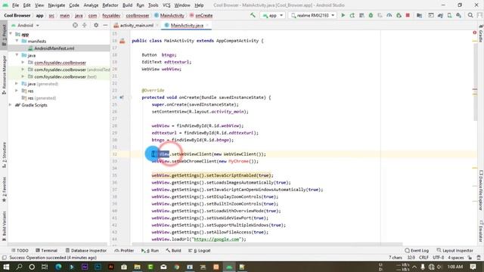484x272 pixels.
Task: Click the Collapse All icon in Project panel
Action: point(84,25)
